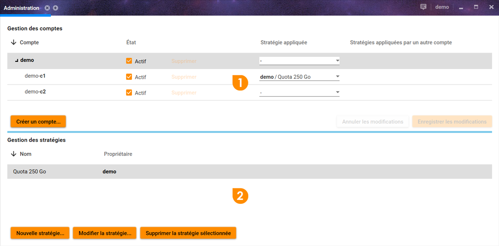Open the demo user menu

442,7
